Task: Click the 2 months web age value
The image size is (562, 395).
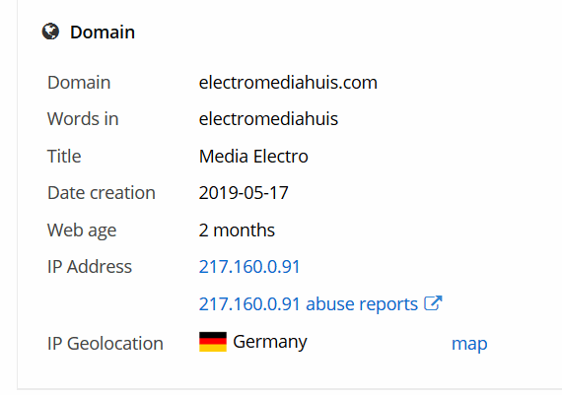Action: (x=237, y=230)
